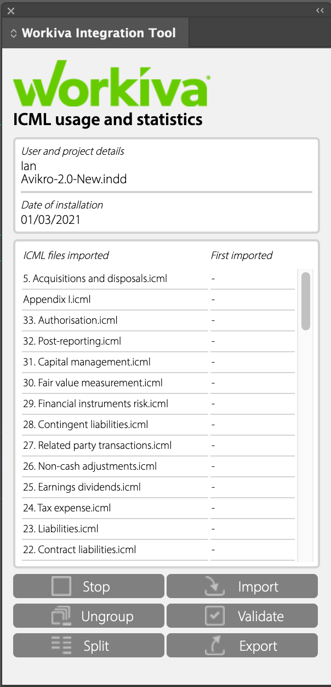Click the Validate checkmark icon
The image size is (331, 687).
pos(215,616)
